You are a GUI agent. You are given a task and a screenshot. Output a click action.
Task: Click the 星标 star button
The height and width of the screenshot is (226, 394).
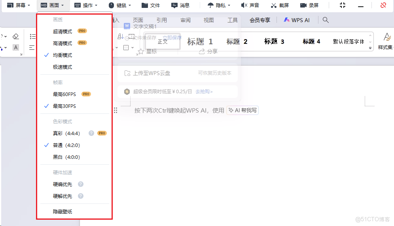[x=147, y=51]
